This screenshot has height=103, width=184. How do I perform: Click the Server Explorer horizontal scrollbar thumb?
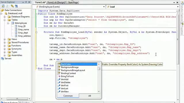point(17,99)
